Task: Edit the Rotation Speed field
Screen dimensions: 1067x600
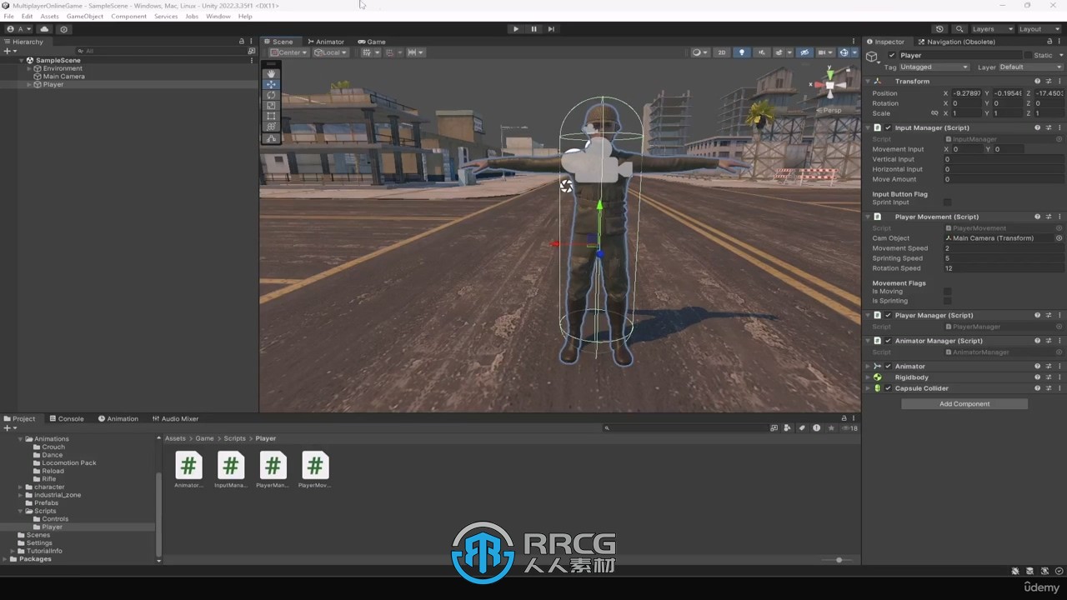Action: pyautogui.click(x=1004, y=268)
